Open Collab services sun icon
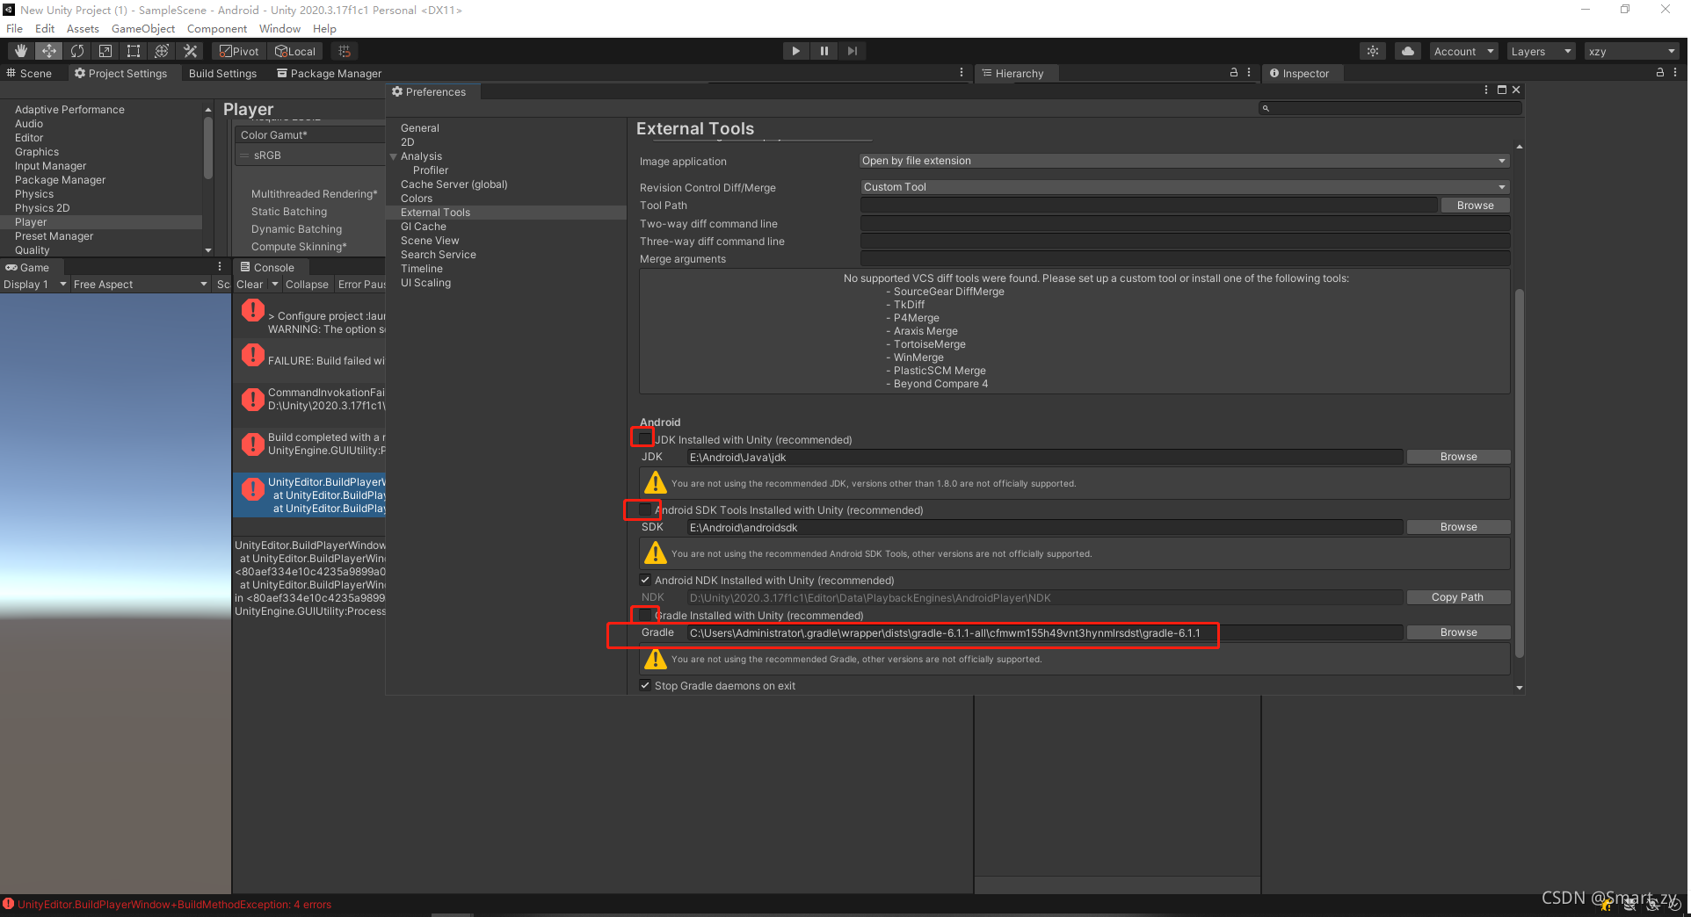This screenshot has height=917, width=1691. point(1373,51)
